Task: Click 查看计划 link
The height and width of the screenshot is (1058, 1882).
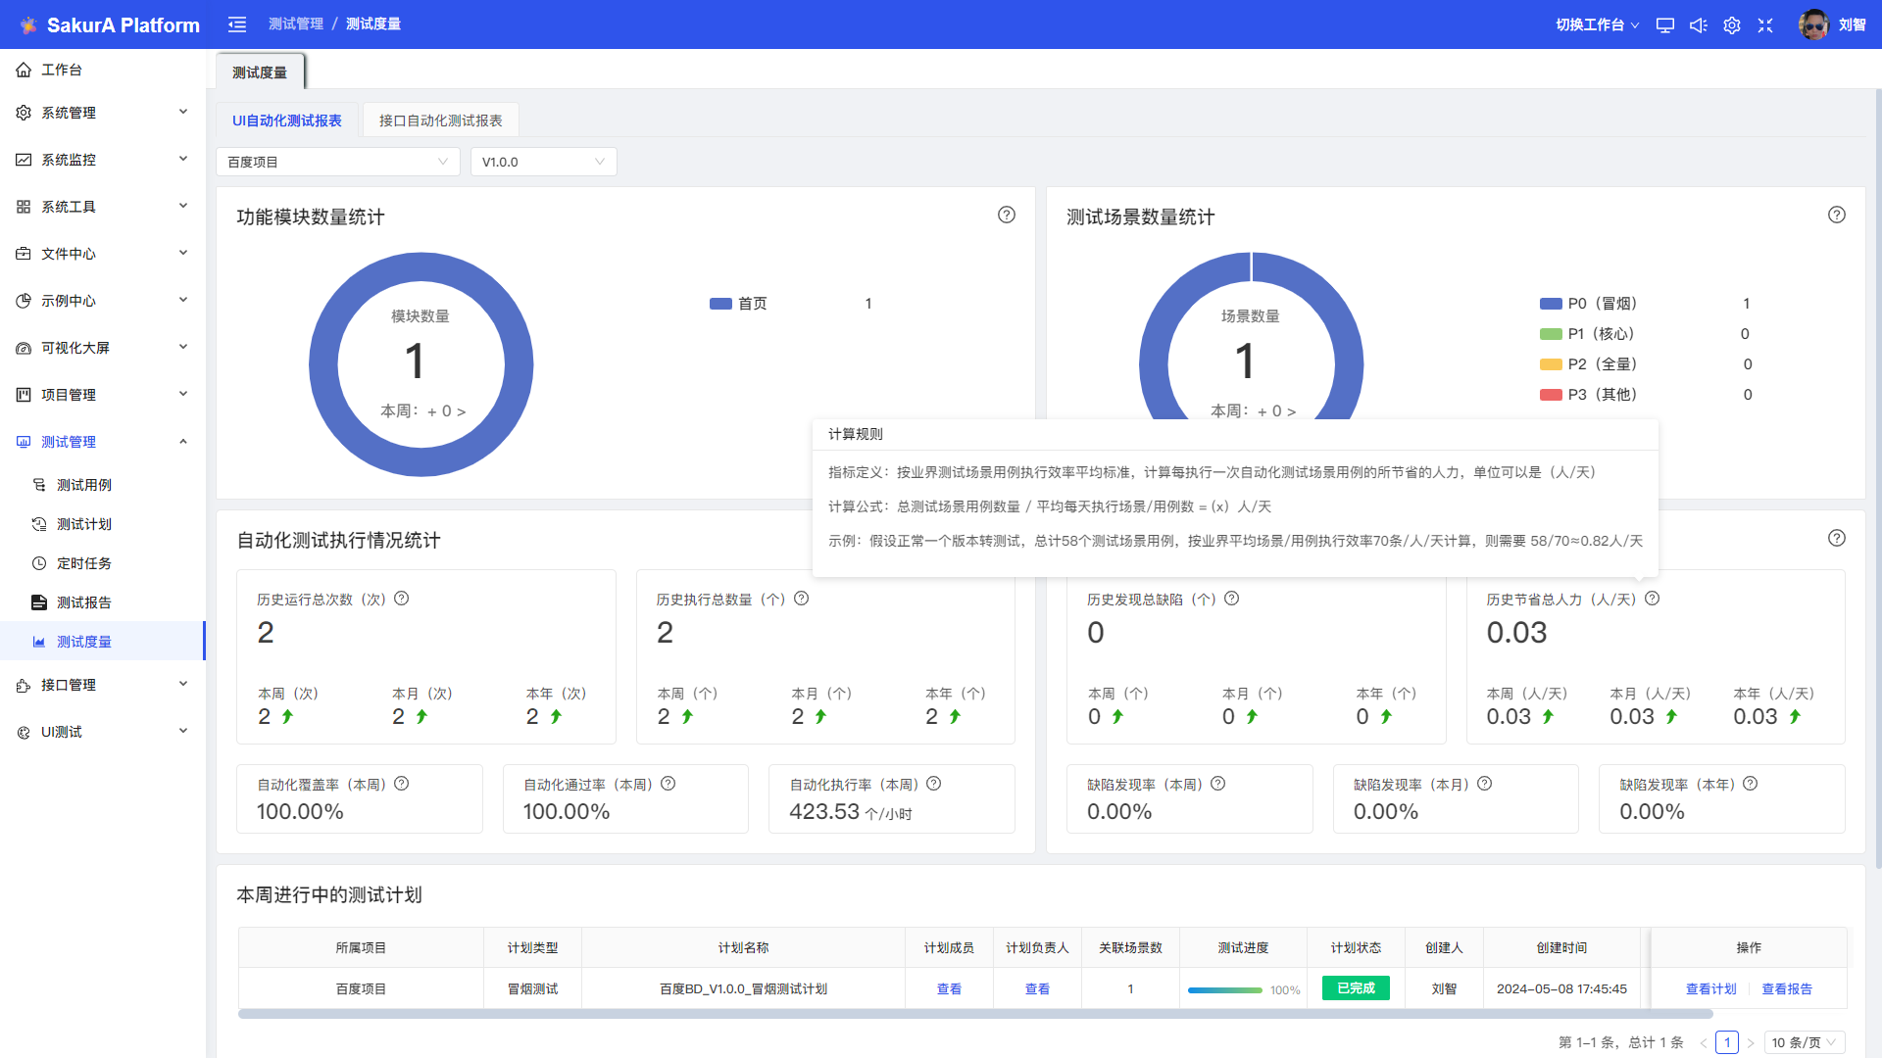Action: [x=1710, y=989]
